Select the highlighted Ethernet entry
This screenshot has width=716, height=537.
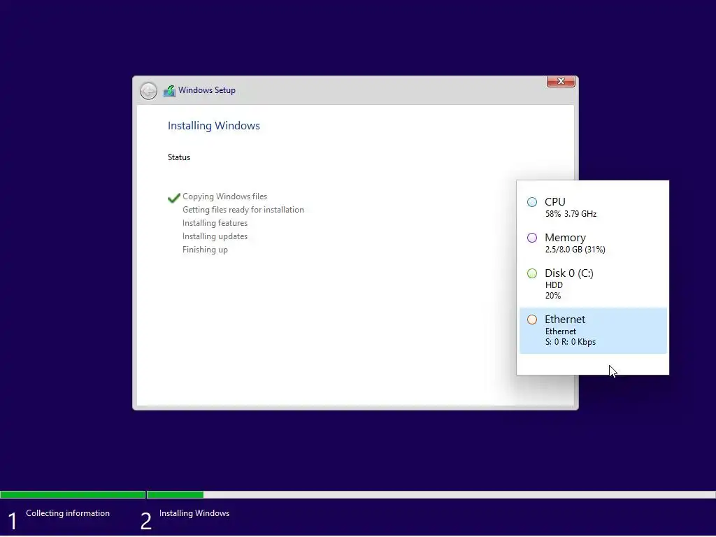(x=593, y=331)
